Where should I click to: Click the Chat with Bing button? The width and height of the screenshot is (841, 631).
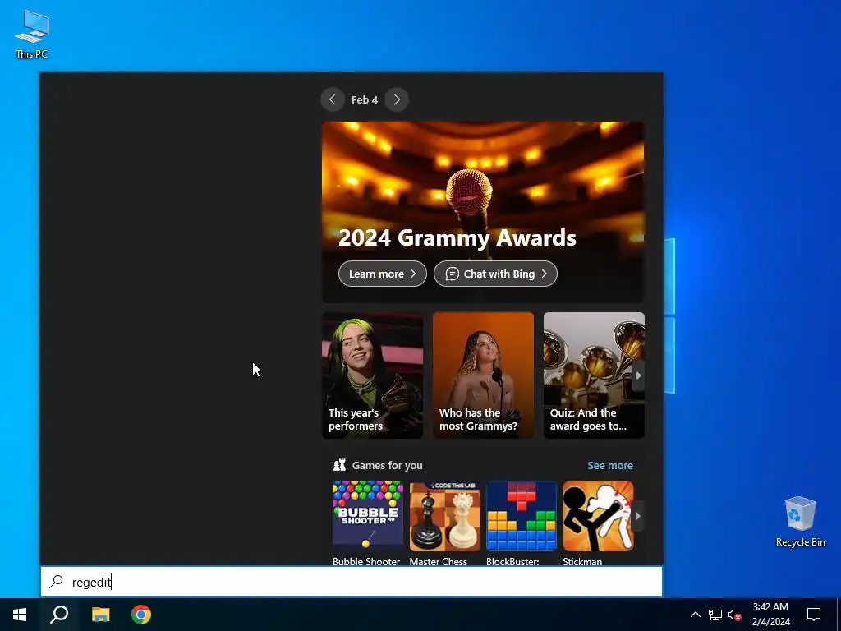point(495,274)
